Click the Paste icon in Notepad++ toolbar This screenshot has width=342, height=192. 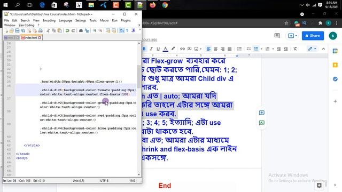59,31
